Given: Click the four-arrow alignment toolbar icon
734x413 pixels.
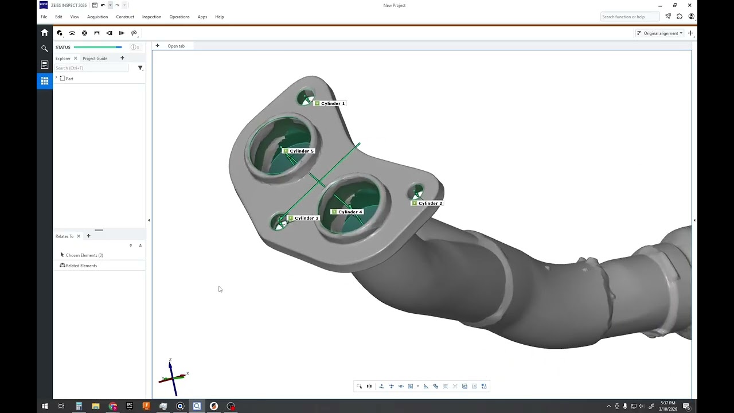Looking at the screenshot, I should tap(84, 33).
